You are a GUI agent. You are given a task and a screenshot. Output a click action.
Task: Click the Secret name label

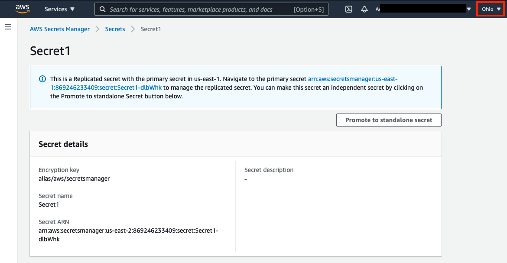tap(55, 196)
